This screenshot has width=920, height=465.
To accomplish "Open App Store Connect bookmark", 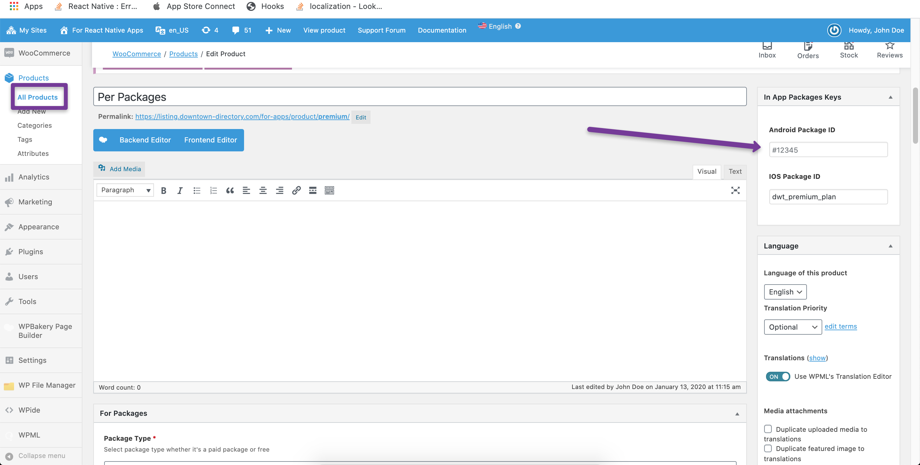I will pos(194,6).
